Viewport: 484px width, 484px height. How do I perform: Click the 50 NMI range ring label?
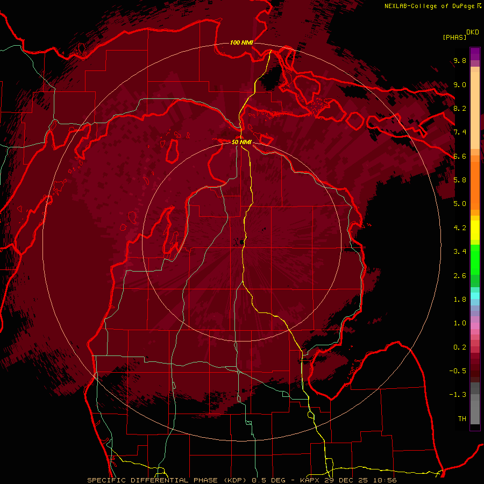click(241, 142)
